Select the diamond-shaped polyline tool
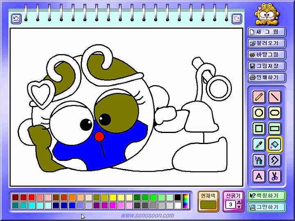Screen dimensions: 295x221 click(275, 160)
